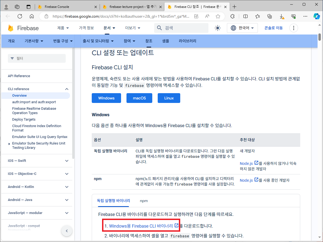
Task: Reload the page with refresh icon
Action: coord(20,16)
